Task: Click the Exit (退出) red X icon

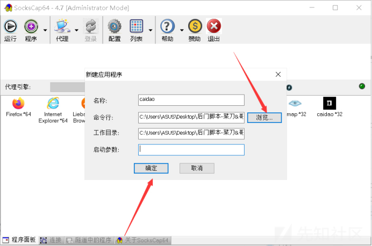Action: click(214, 26)
